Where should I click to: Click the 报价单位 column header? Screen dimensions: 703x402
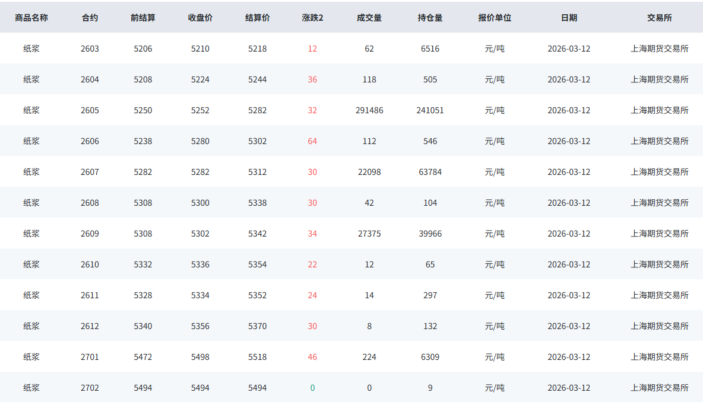point(495,18)
